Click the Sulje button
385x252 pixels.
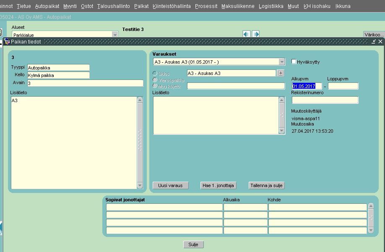(193, 244)
